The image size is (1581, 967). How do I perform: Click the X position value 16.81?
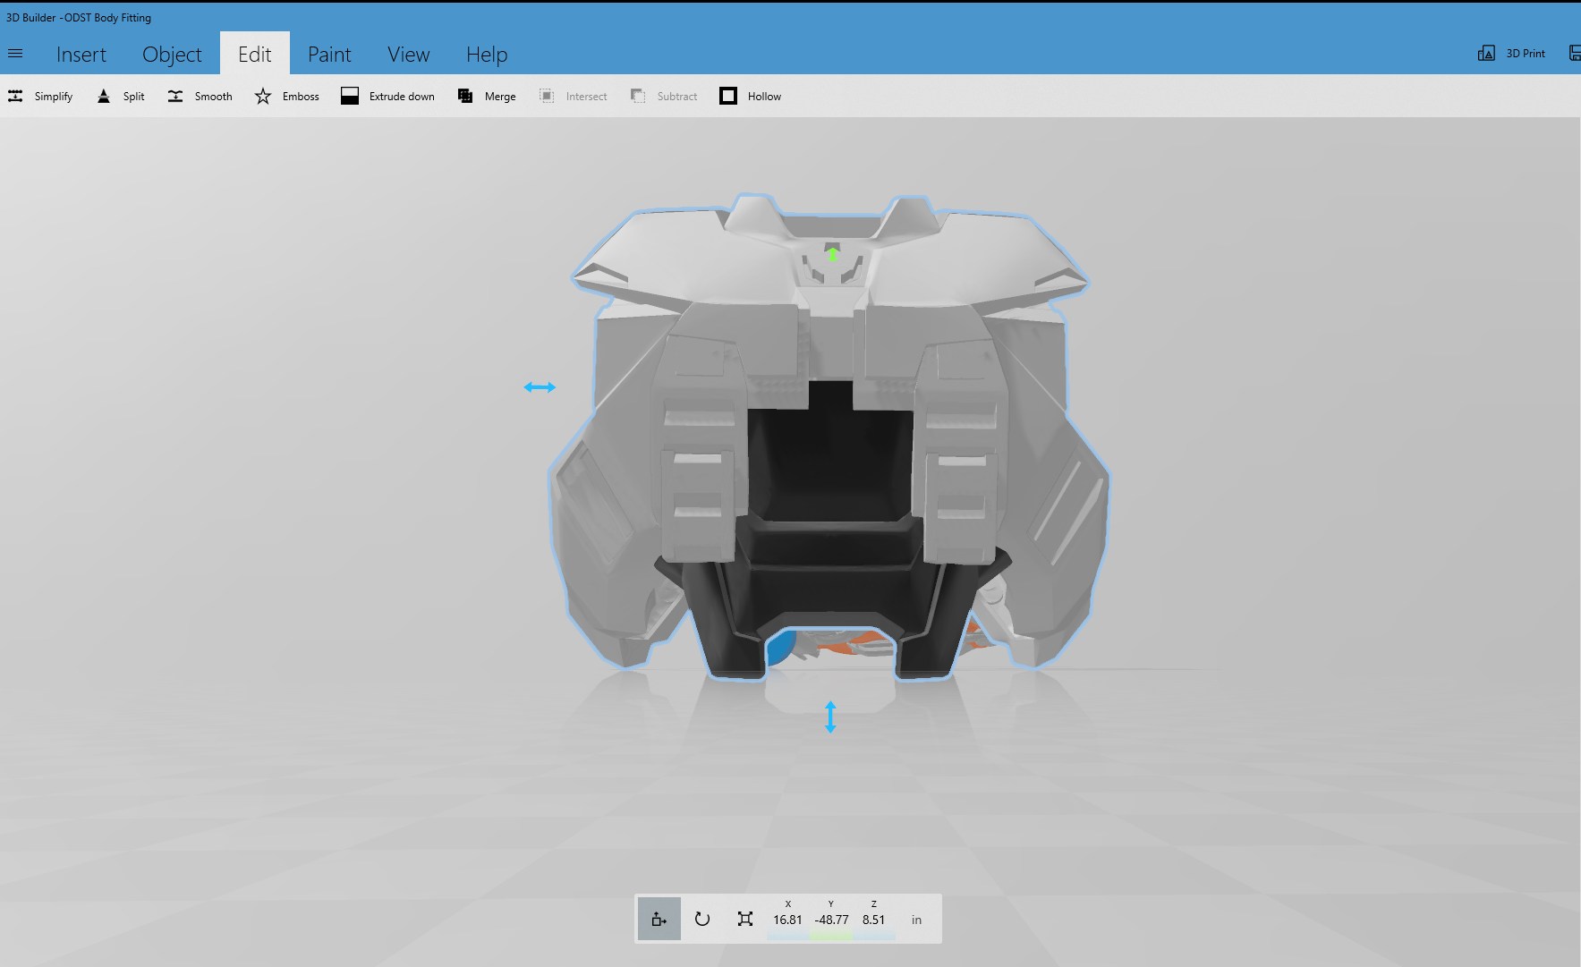pos(787,920)
